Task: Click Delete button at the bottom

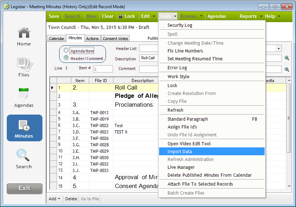Action: pos(71,199)
